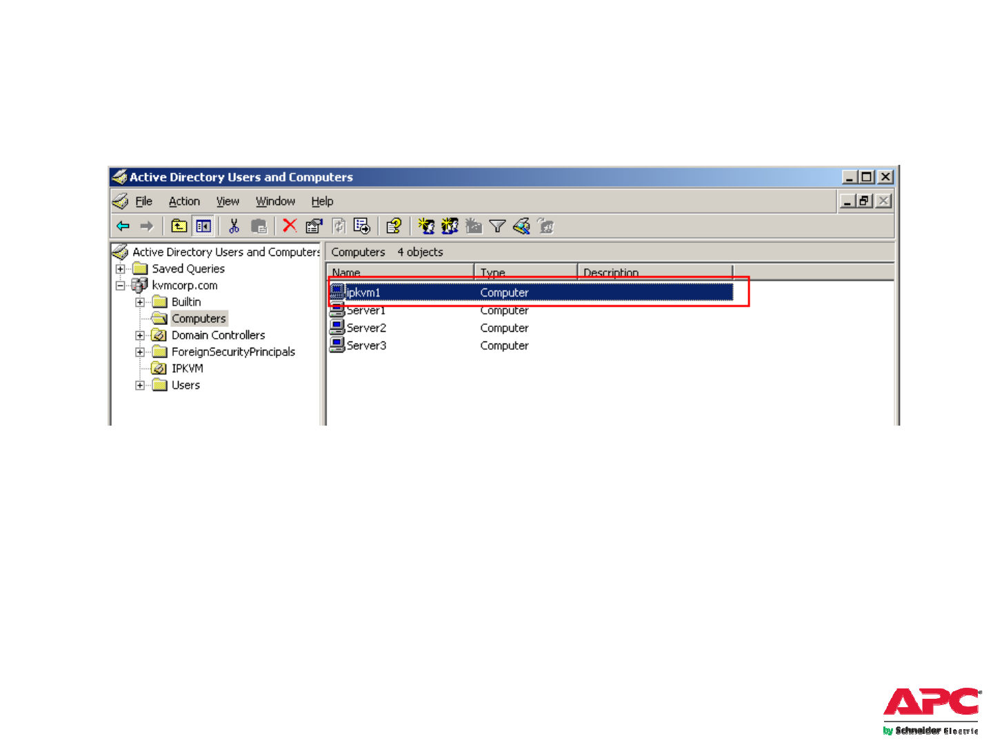The height and width of the screenshot is (745, 993).
Task: Click the Find objects toolbar icon
Action: tap(521, 226)
